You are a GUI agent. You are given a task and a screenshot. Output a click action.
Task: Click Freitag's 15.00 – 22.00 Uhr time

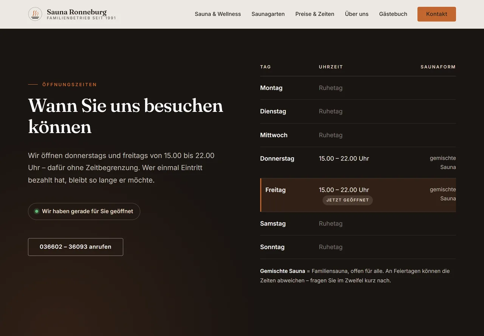(x=344, y=190)
